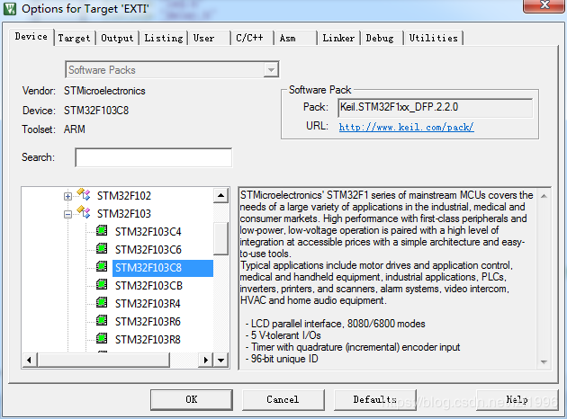Click the device tree horizontal scrollbar thumb
Screen dimensions: 567x419
(x=103, y=360)
